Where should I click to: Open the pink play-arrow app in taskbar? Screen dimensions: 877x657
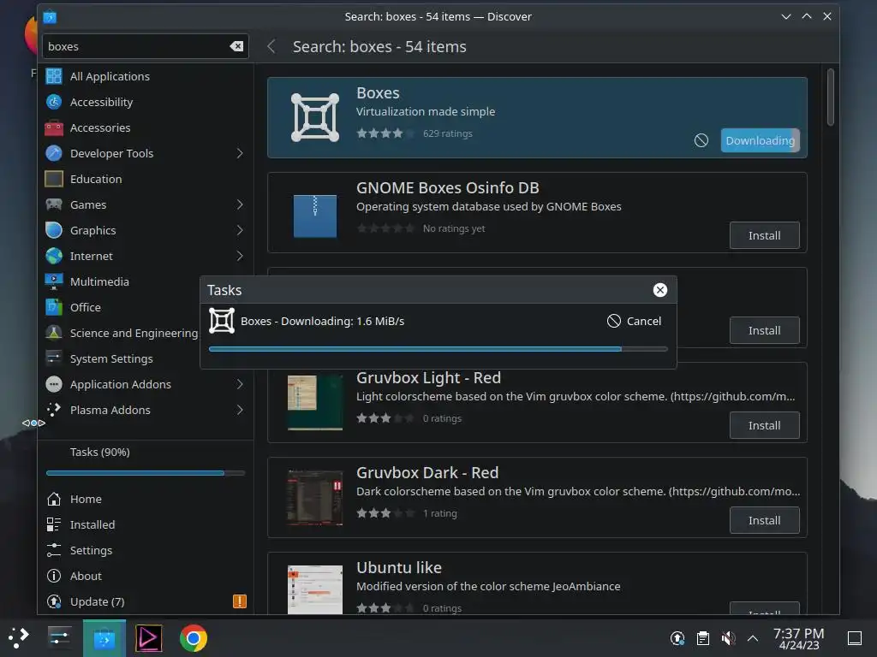click(149, 638)
